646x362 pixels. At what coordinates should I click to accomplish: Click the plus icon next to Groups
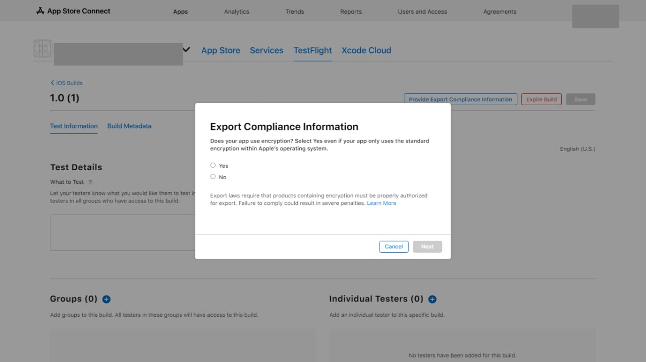(x=106, y=299)
